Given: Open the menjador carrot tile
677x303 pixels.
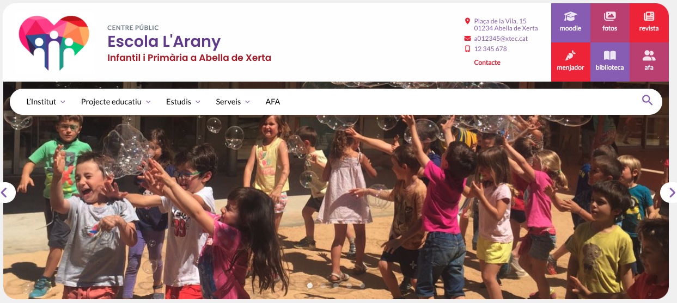Looking at the screenshot, I should tap(570, 62).
